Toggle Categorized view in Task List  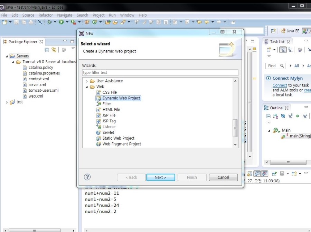click(x=283, y=50)
